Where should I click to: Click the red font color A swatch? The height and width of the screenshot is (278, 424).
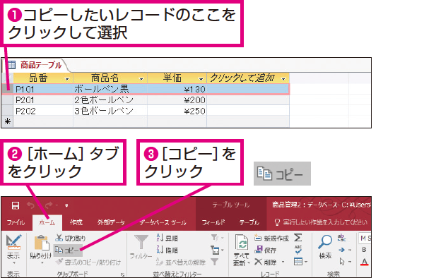[364, 262]
